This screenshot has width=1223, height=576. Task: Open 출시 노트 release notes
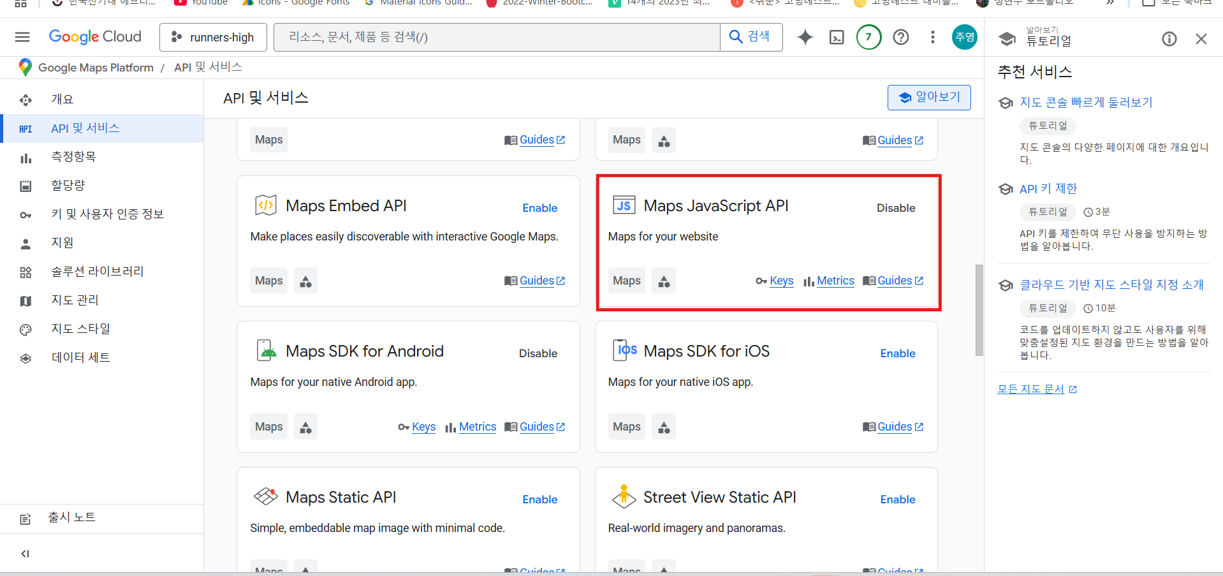click(102, 518)
